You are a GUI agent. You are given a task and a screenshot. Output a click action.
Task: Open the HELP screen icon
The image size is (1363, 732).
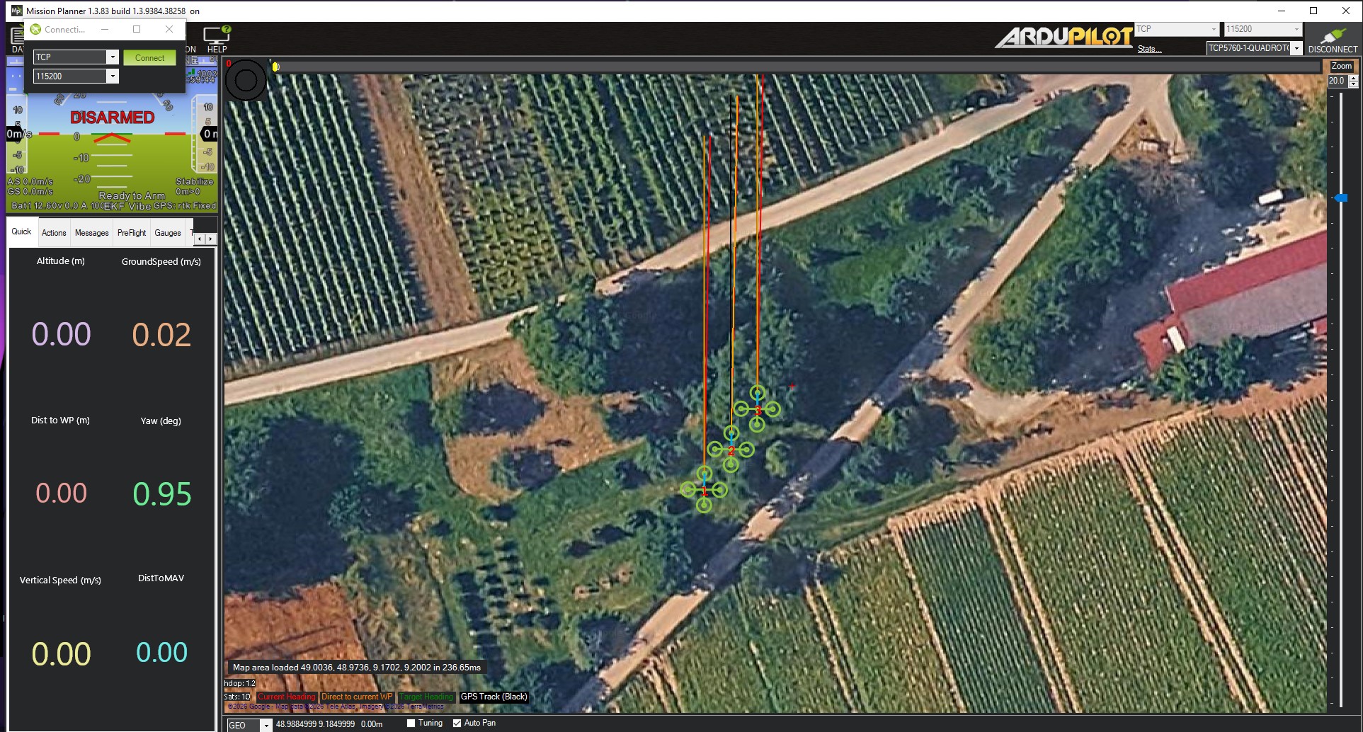click(217, 35)
